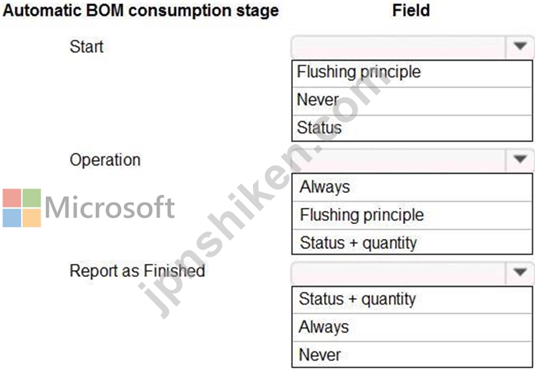Click the Operation stage label
The height and width of the screenshot is (371, 535).
point(105,160)
